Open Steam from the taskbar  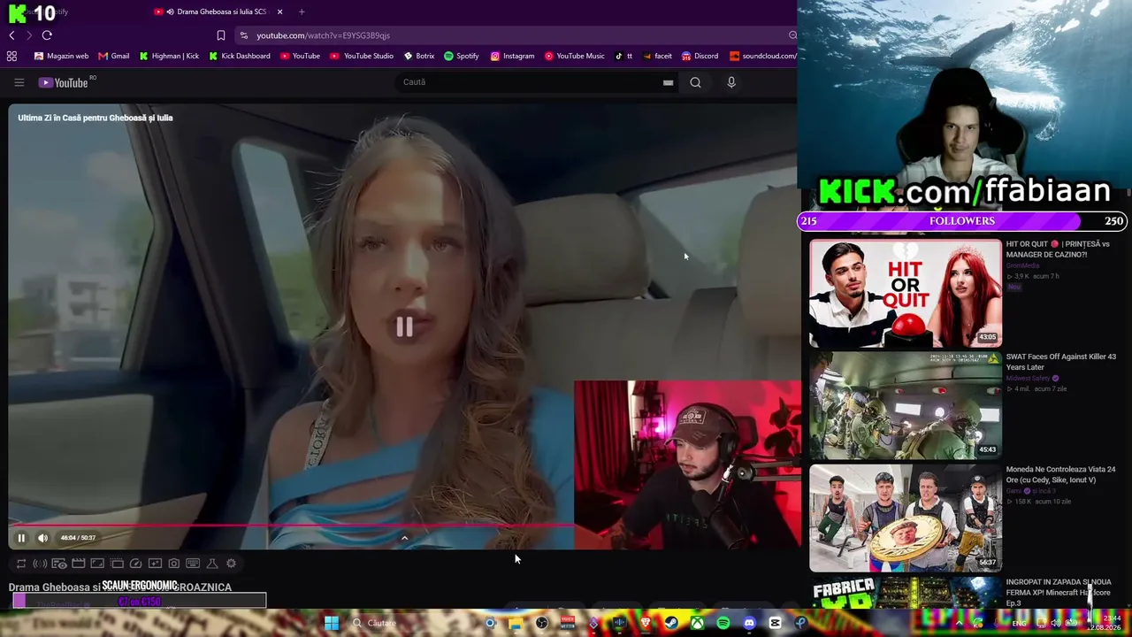[672, 623]
